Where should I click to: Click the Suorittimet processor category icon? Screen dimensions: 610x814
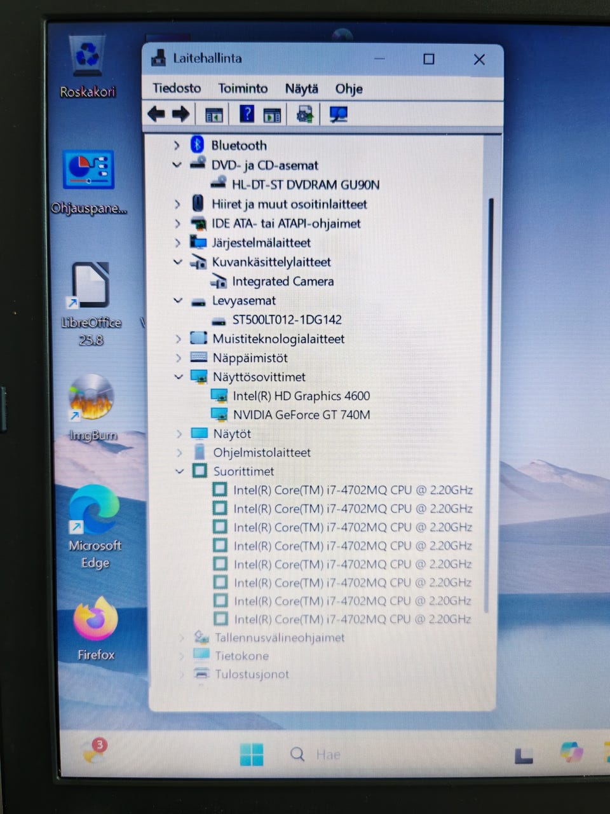pyautogui.click(x=200, y=471)
